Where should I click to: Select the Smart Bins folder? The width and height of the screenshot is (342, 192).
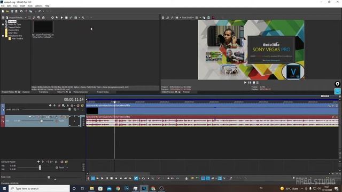coord(13,33)
